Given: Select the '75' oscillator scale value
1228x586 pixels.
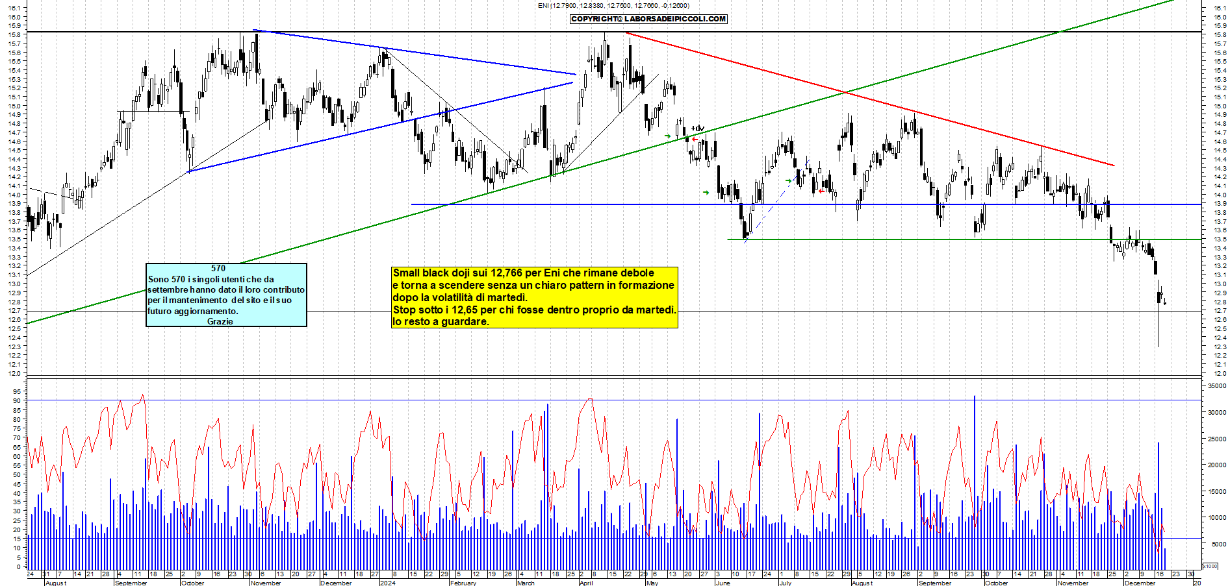Looking at the screenshot, I should [17, 429].
